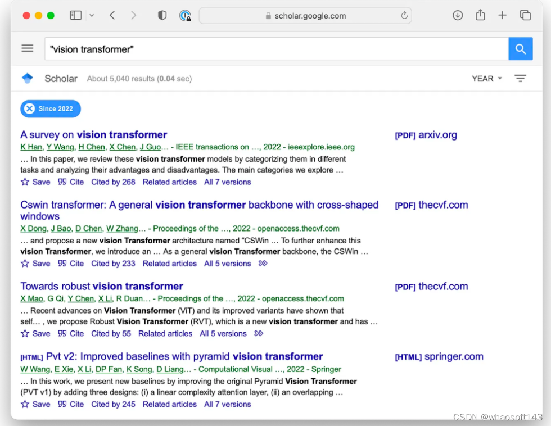Open Cited by 245 link
551x426 pixels.
coord(113,404)
